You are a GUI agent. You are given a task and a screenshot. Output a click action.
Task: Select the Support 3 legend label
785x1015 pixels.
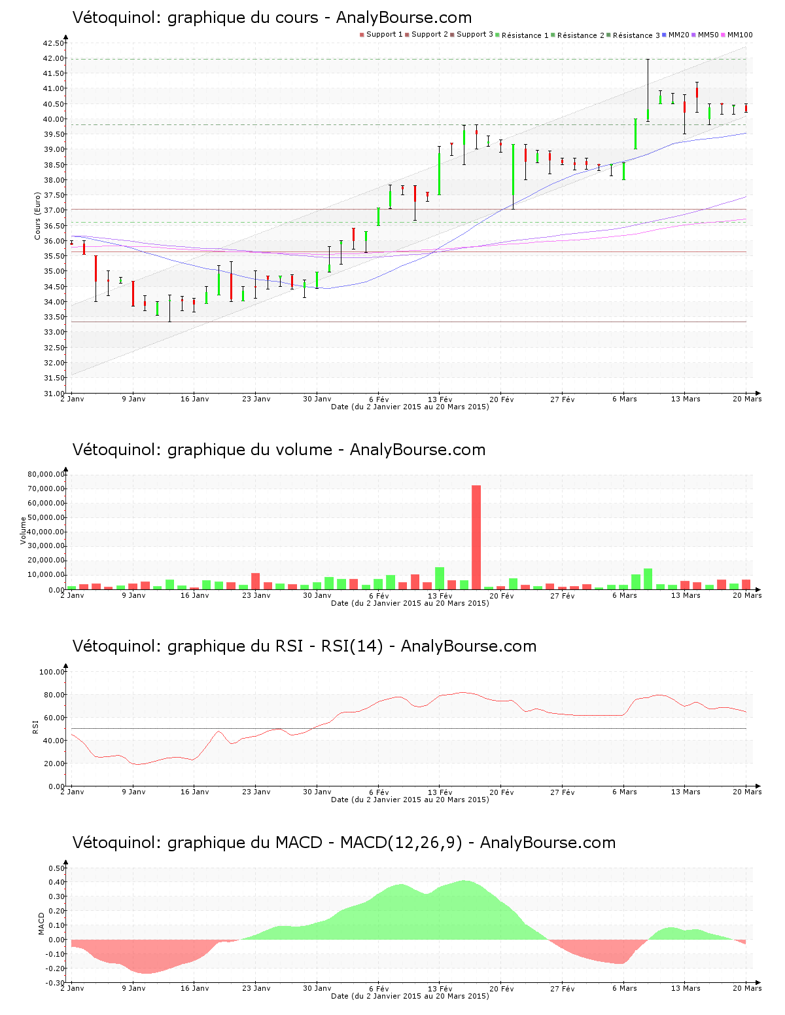coord(475,35)
